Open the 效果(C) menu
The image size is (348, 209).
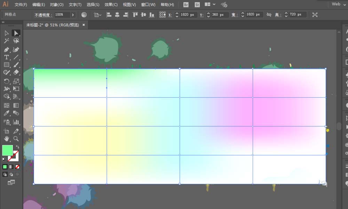(x=111, y=5)
